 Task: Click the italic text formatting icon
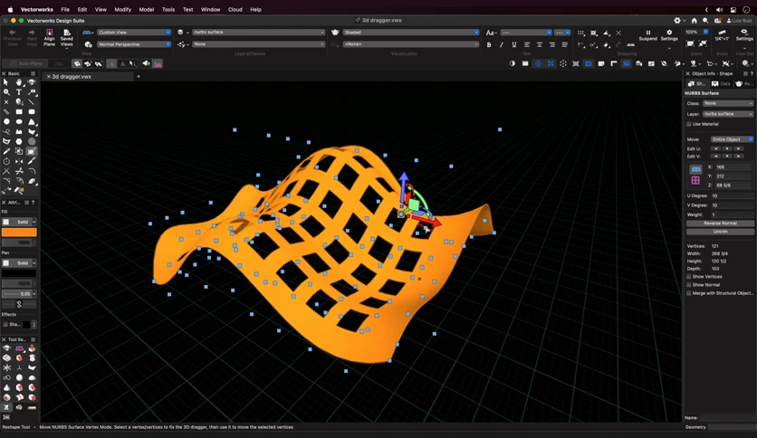(x=501, y=45)
